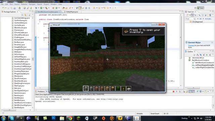Select ItemBlockiumCrossbow class in Outline

pyautogui.click(x=201, y=60)
